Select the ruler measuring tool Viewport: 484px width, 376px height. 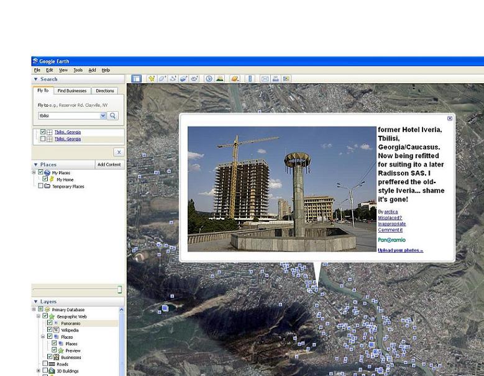[250, 79]
